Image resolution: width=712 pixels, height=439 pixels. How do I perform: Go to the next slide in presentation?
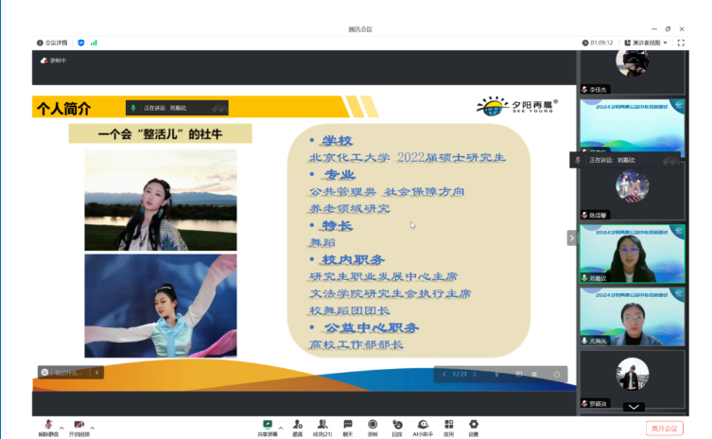point(476,374)
